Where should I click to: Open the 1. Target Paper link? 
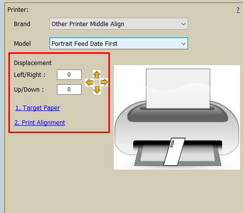coord(38,108)
